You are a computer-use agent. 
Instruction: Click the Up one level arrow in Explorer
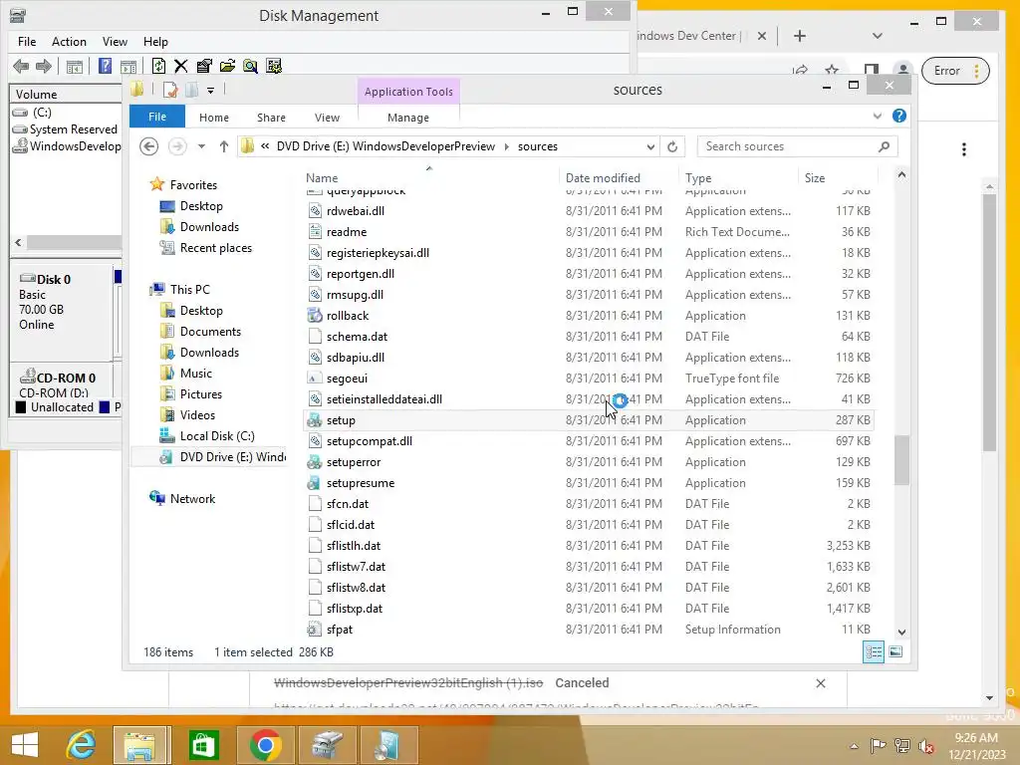224,146
